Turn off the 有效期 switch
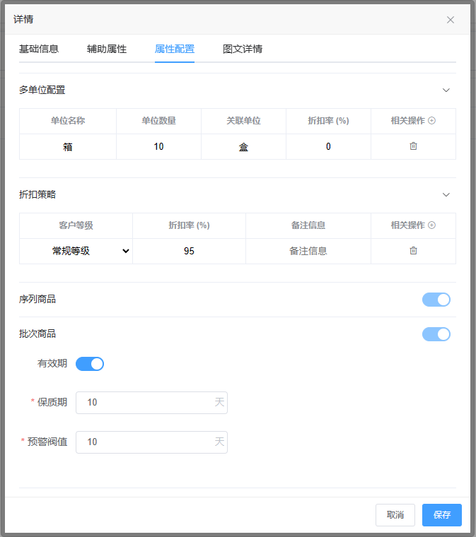The height and width of the screenshot is (537, 476). (x=90, y=364)
